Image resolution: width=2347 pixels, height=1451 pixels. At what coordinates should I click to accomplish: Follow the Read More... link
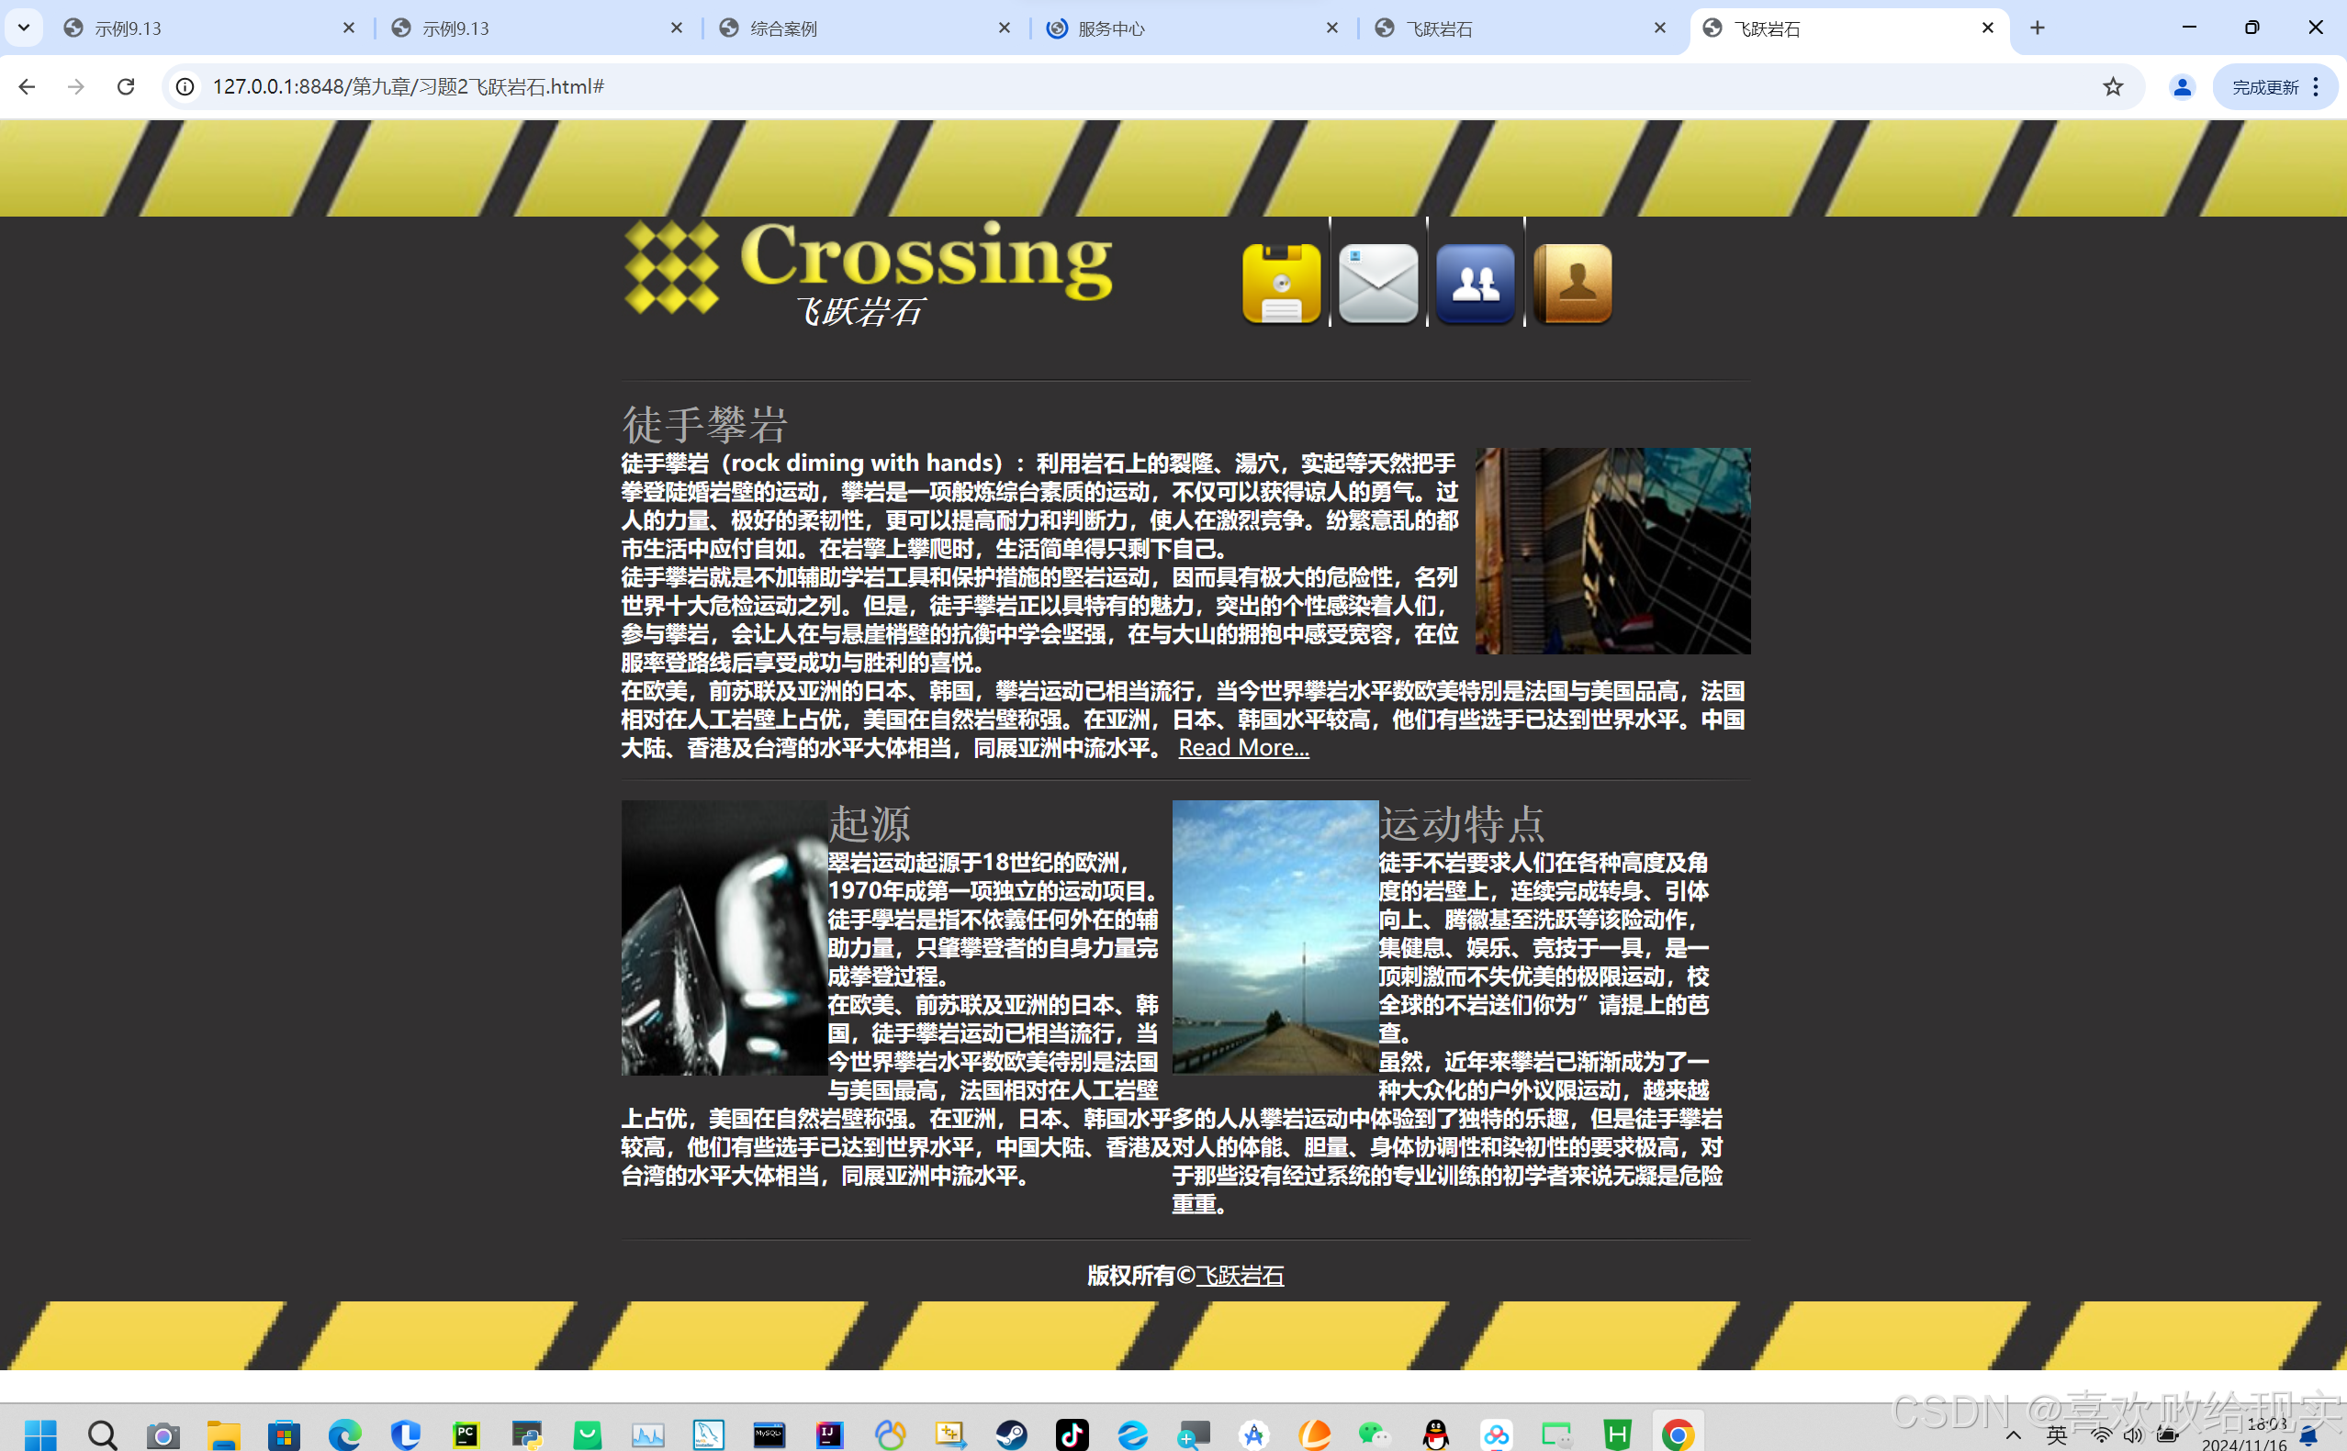point(1243,748)
